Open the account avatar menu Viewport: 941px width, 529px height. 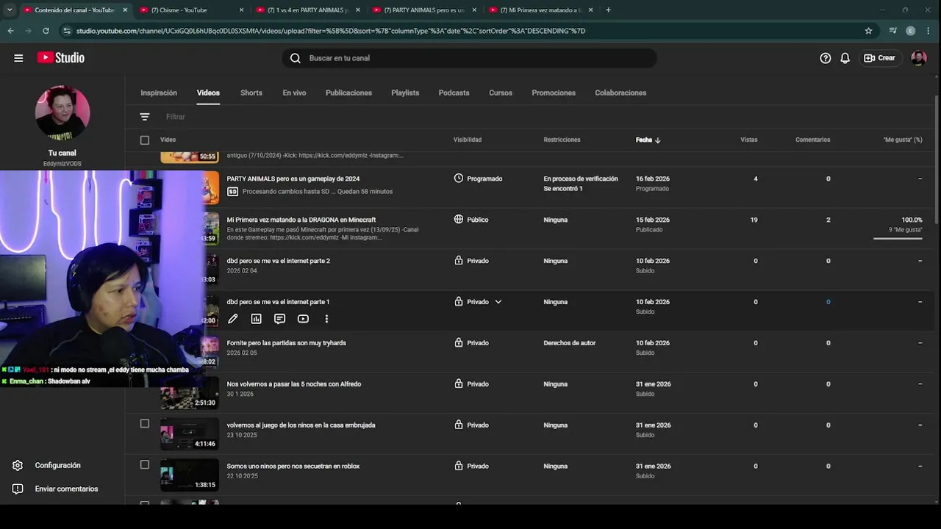point(919,58)
